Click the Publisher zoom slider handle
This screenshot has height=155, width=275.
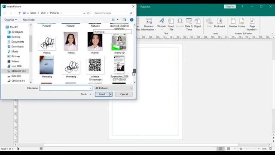(241, 149)
